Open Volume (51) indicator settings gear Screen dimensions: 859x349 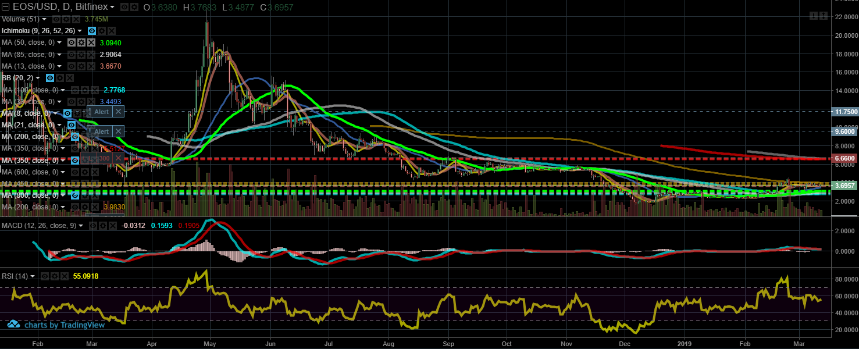click(x=66, y=19)
